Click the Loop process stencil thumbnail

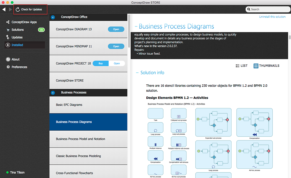(155, 128)
